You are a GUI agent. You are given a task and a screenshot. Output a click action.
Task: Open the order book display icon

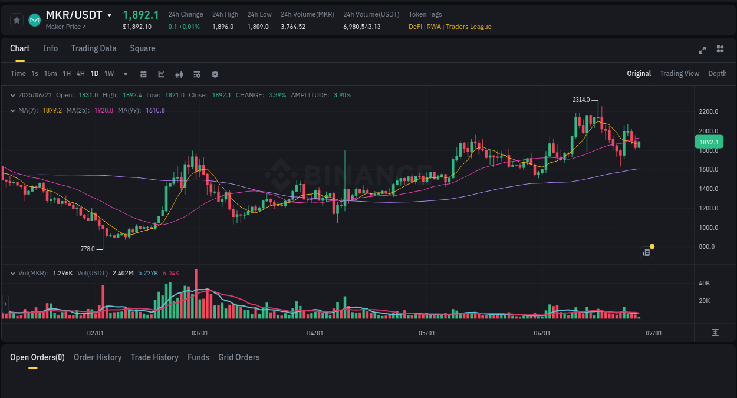(x=196, y=74)
